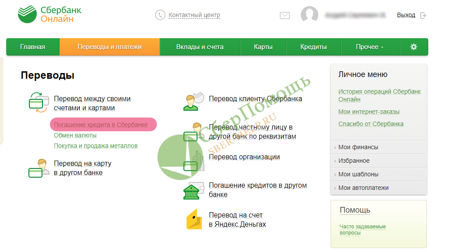
Task: Open Перевод клиенту Сбербанка link
Action: pyautogui.click(x=255, y=98)
